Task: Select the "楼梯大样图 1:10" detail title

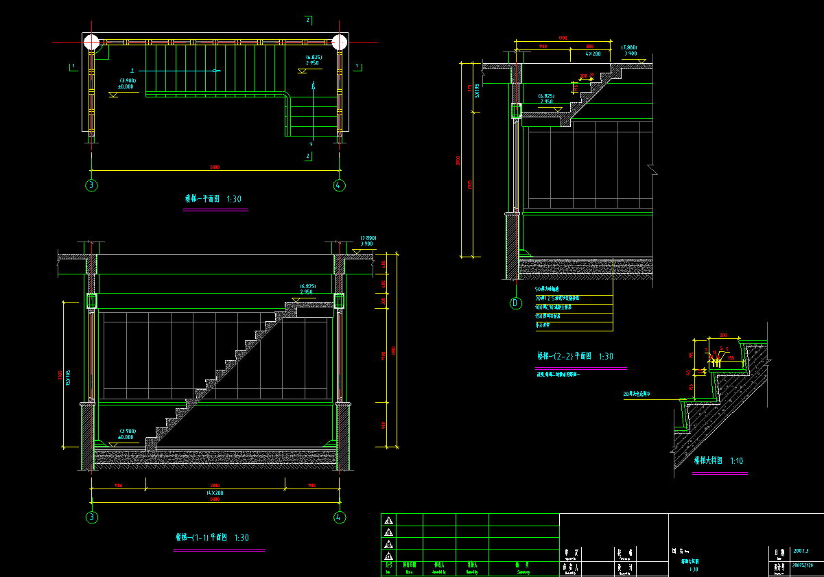Action: (x=718, y=460)
